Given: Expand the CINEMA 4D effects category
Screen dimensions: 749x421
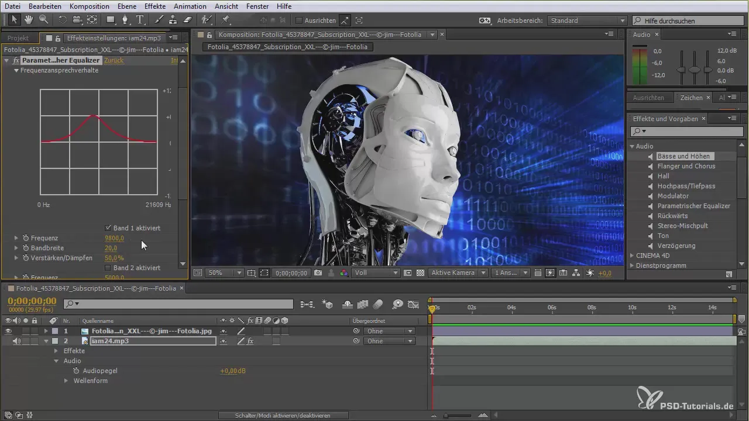Looking at the screenshot, I should click(x=632, y=256).
